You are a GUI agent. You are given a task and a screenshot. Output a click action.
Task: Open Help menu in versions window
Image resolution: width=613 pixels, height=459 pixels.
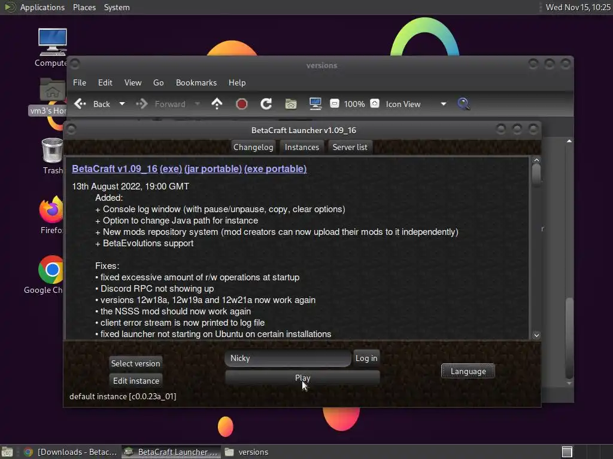(237, 82)
